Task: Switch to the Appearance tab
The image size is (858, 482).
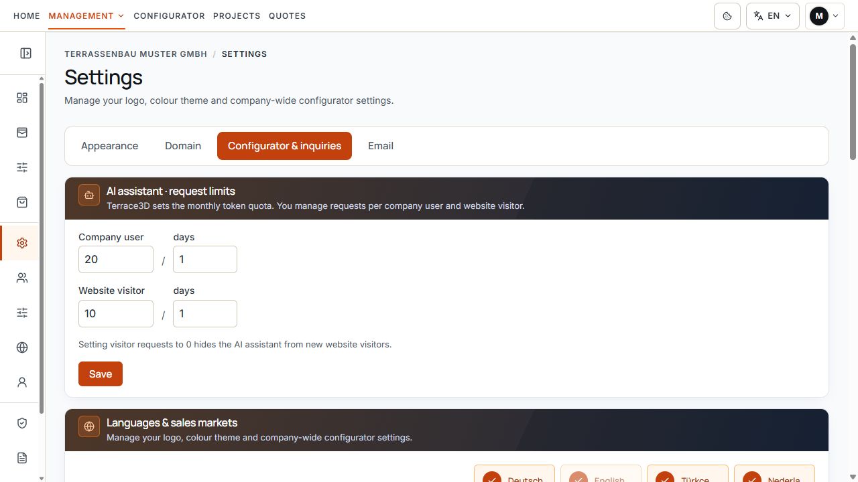Action: coord(109,146)
